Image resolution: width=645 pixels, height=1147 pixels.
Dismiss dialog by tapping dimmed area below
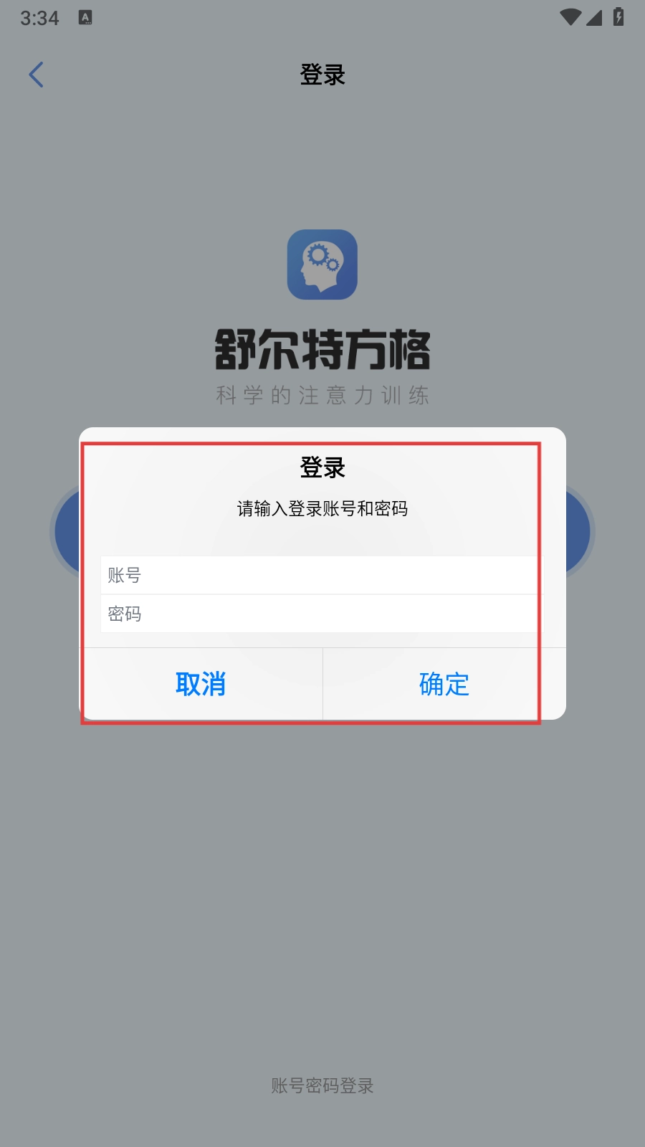click(322, 896)
